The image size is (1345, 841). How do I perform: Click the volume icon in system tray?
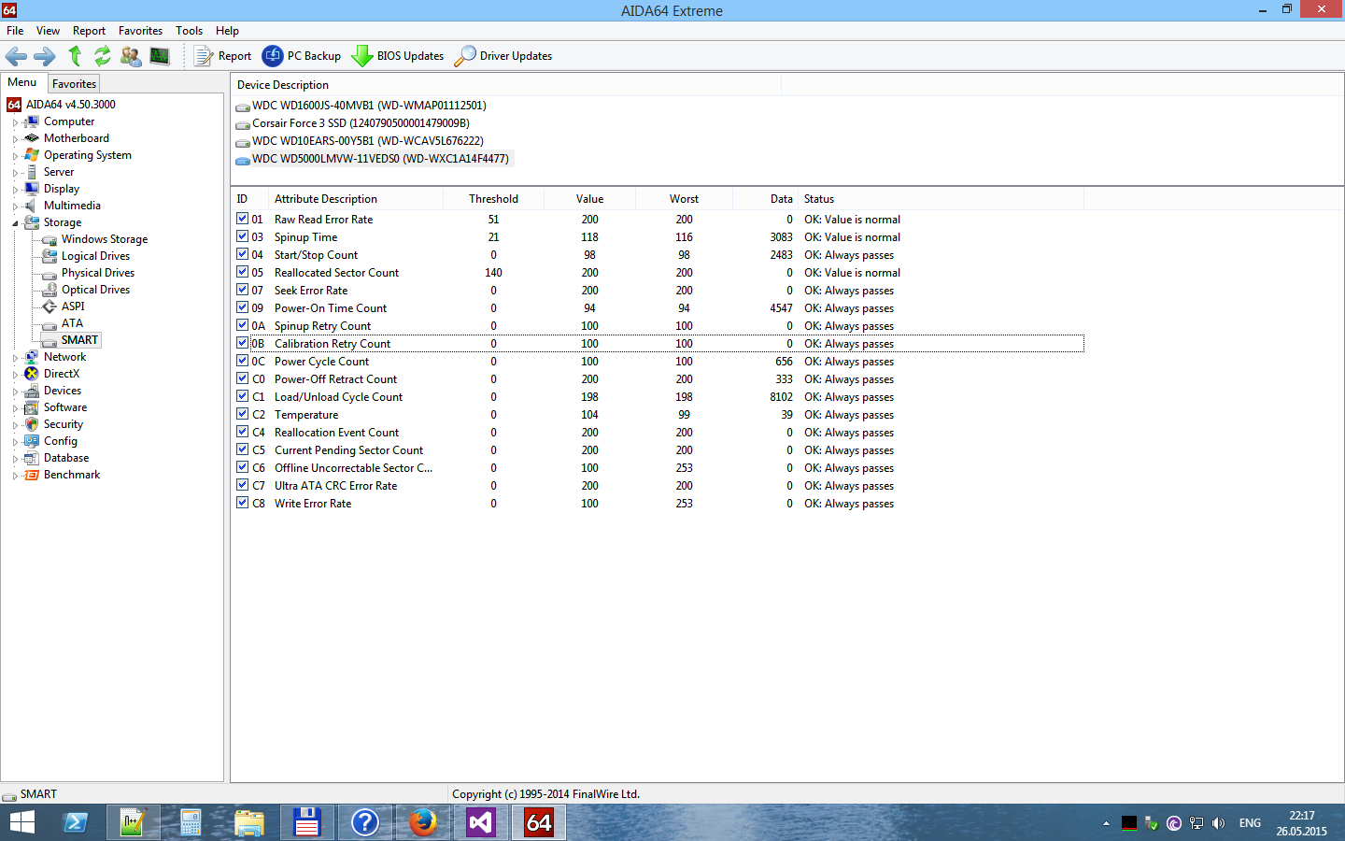pyautogui.click(x=1218, y=823)
